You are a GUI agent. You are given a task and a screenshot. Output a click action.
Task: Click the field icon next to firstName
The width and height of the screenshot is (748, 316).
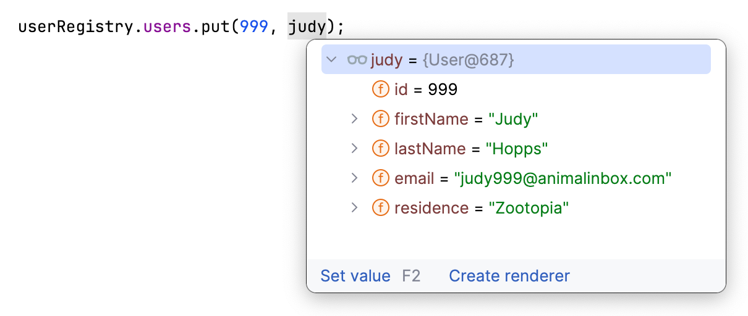click(381, 118)
